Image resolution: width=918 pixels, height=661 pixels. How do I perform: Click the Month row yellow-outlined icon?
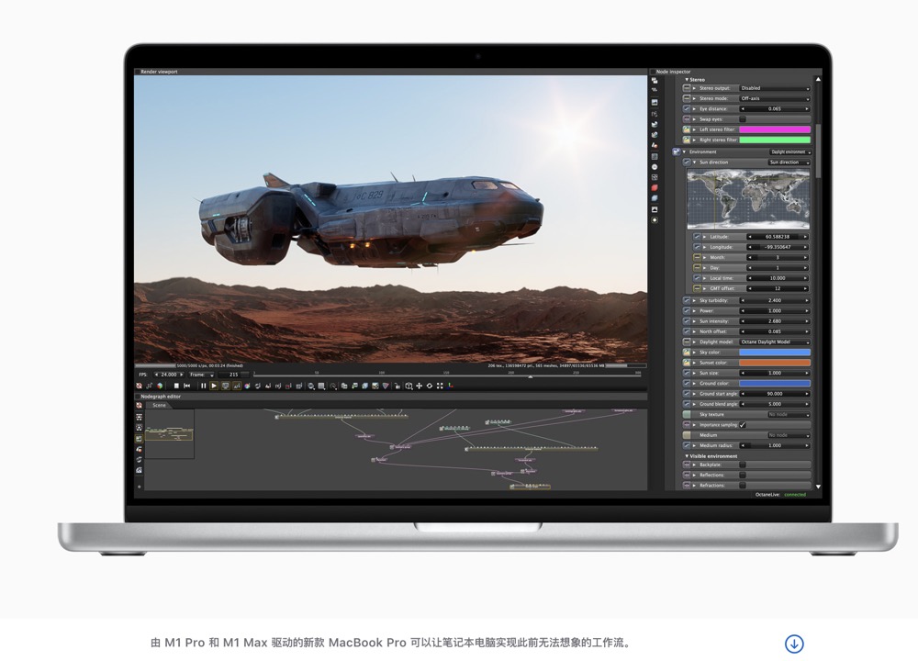point(698,258)
